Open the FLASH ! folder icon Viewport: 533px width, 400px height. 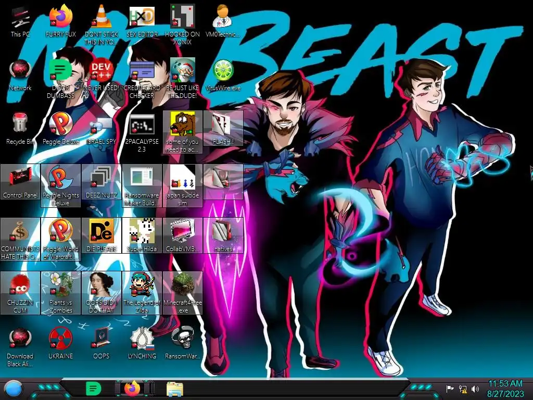tap(223, 128)
